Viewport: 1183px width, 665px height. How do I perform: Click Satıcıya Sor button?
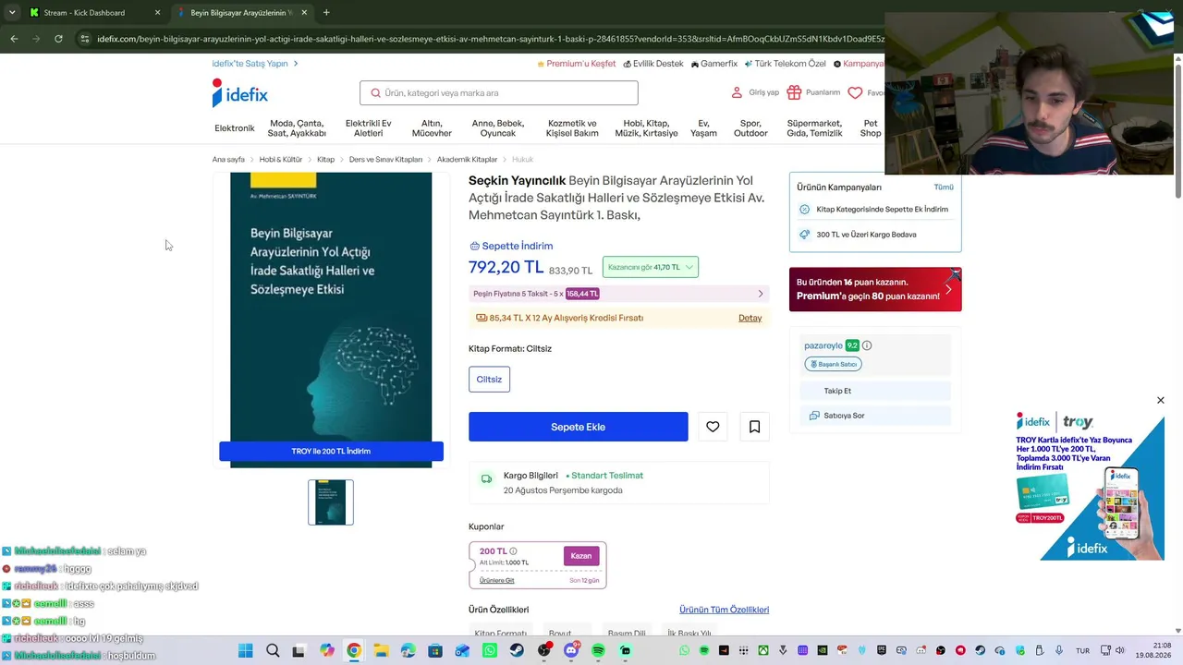pyautogui.click(x=875, y=416)
